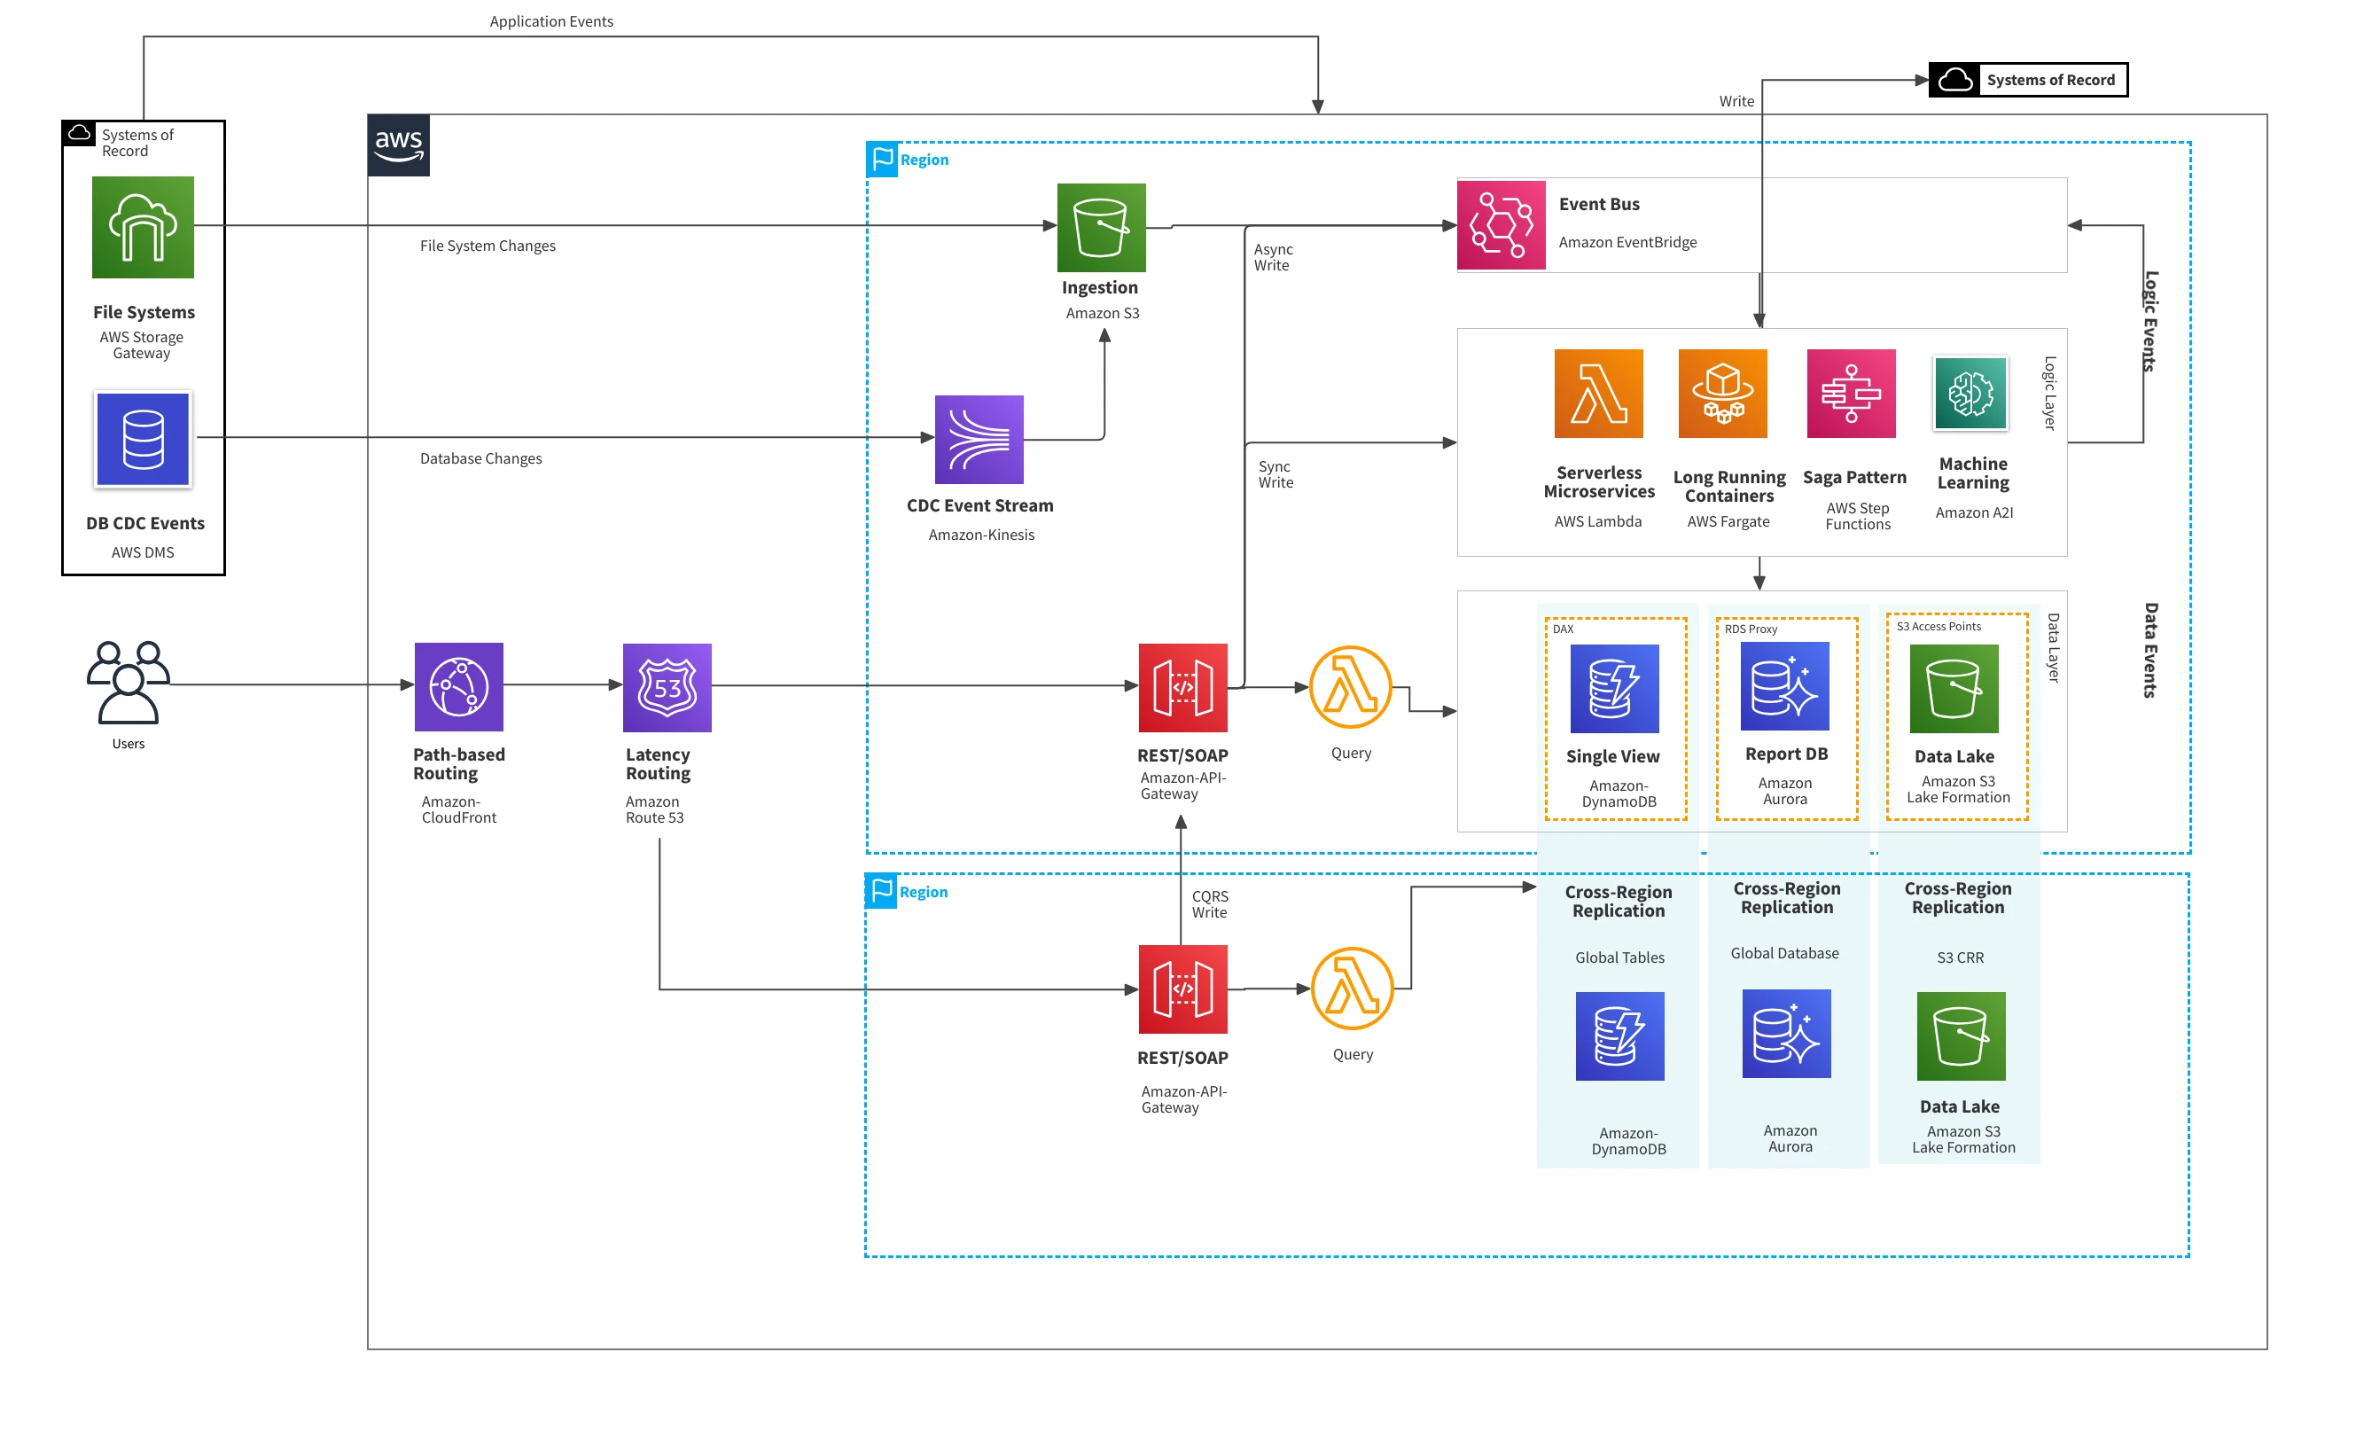Image resolution: width=2356 pixels, height=1438 pixels.
Task: Select the Systems of Record label at top right
Action: click(2049, 80)
